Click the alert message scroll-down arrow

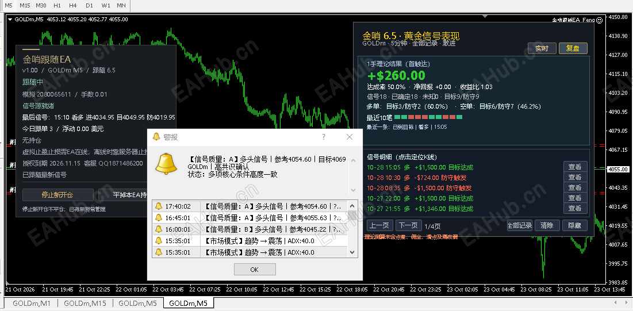[x=353, y=190]
